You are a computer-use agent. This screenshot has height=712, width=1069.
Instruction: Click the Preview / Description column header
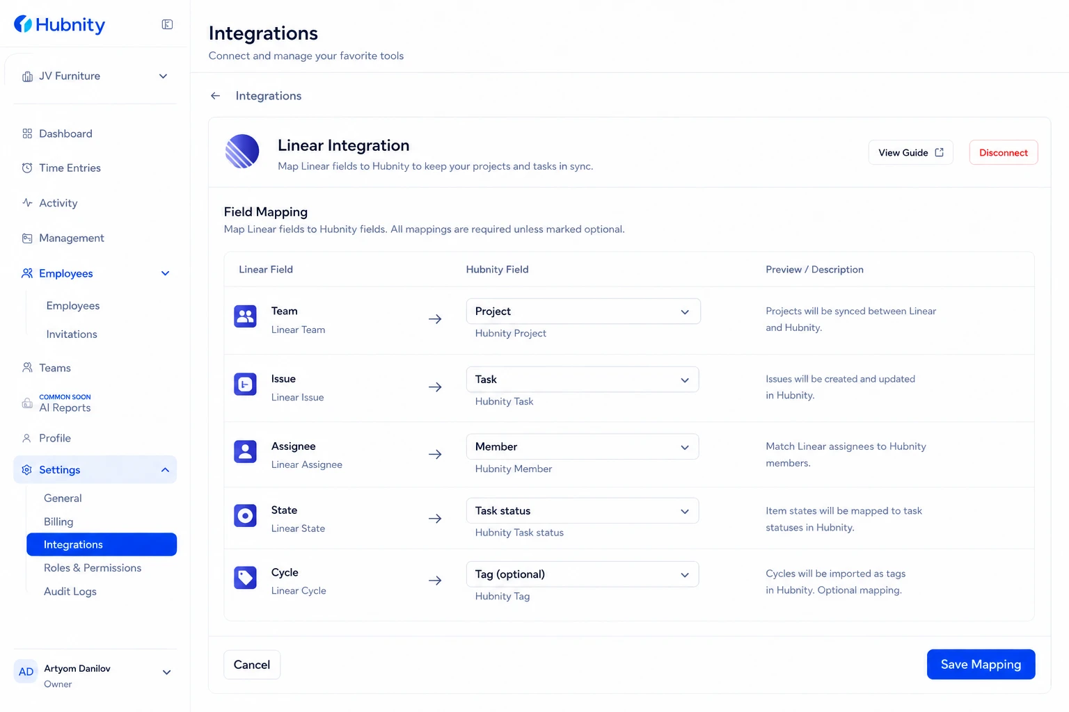coord(815,270)
